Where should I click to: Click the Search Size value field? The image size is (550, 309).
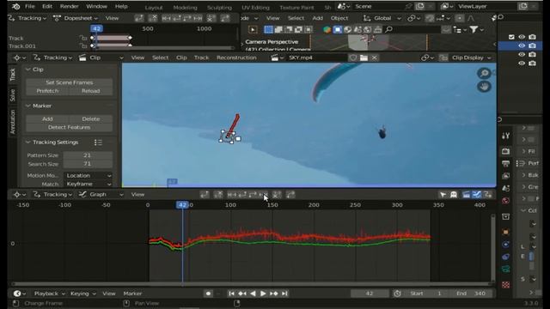(x=88, y=164)
